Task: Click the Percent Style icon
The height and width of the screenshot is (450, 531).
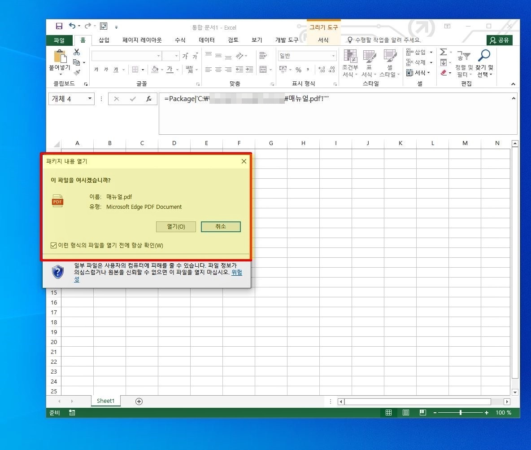Action: click(x=298, y=70)
